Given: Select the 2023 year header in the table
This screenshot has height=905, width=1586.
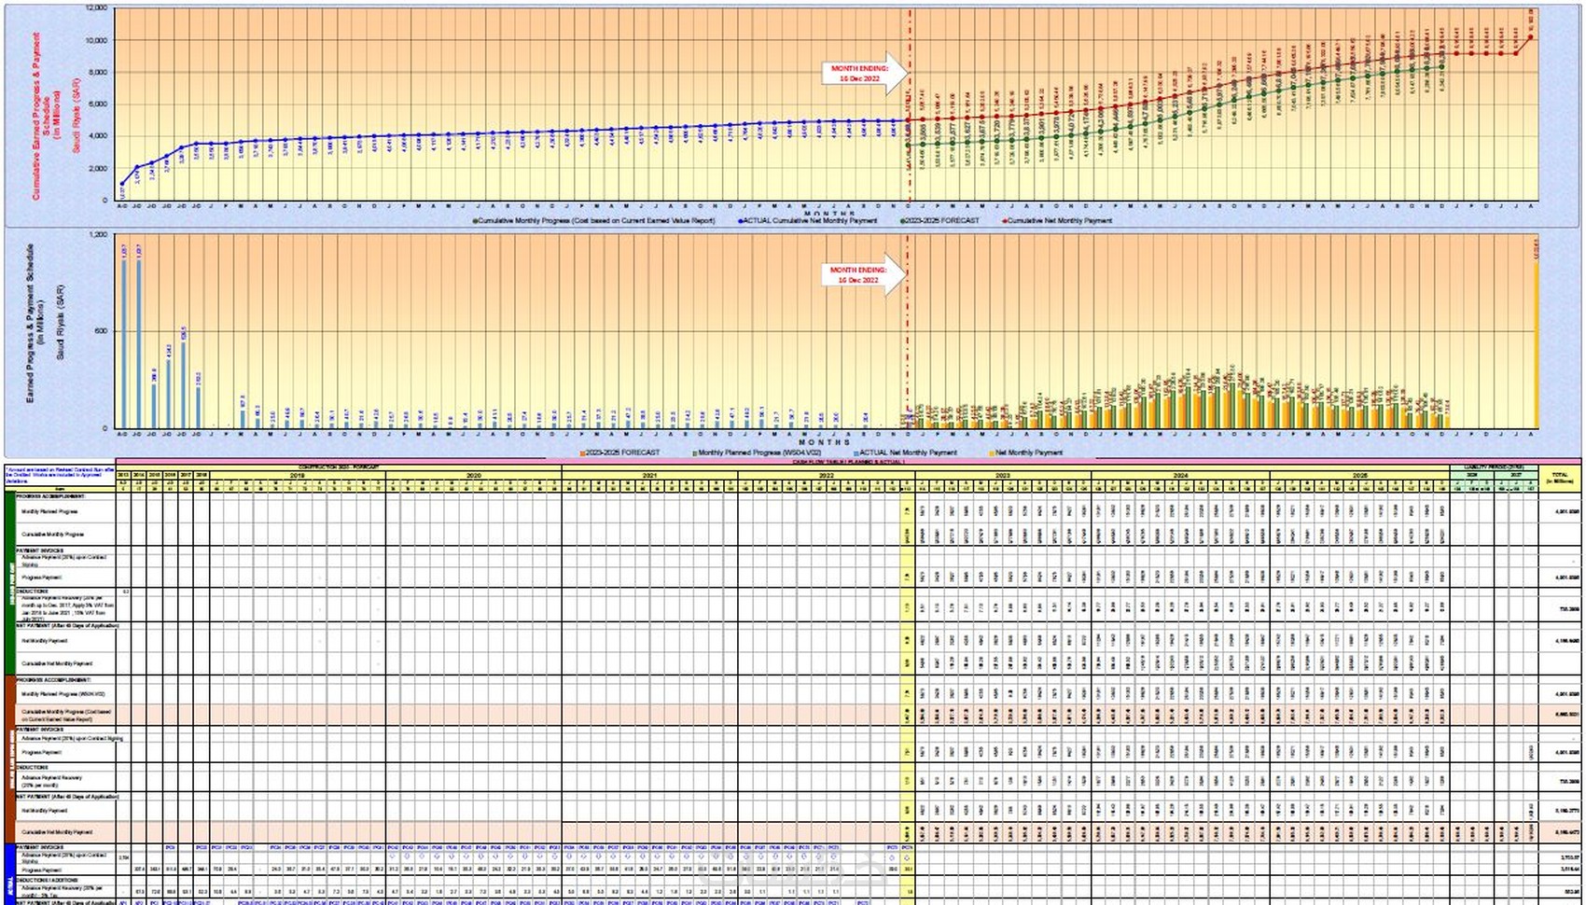Looking at the screenshot, I should (x=1003, y=476).
